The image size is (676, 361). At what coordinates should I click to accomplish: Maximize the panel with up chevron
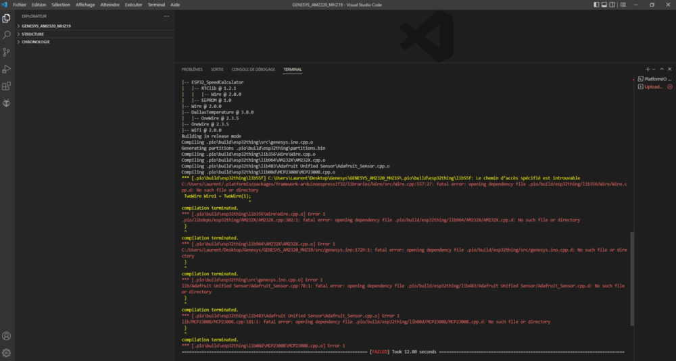point(662,70)
